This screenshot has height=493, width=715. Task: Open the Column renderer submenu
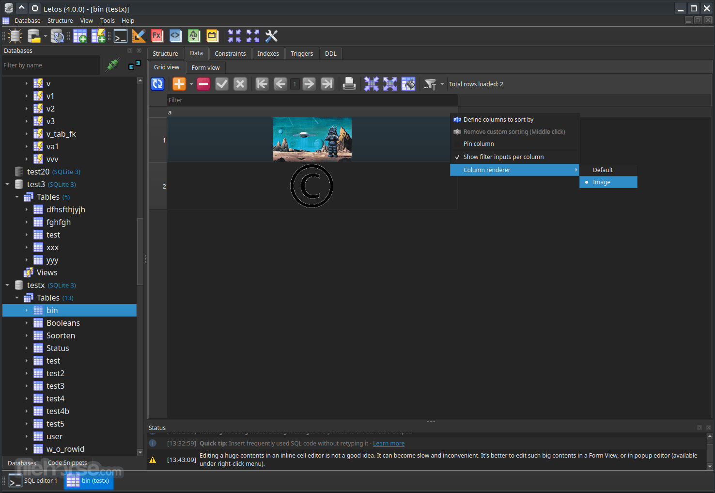tap(515, 170)
